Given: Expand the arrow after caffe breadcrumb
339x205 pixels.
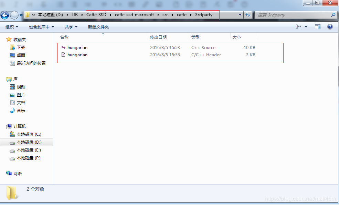Looking at the screenshot, I should coord(191,15).
